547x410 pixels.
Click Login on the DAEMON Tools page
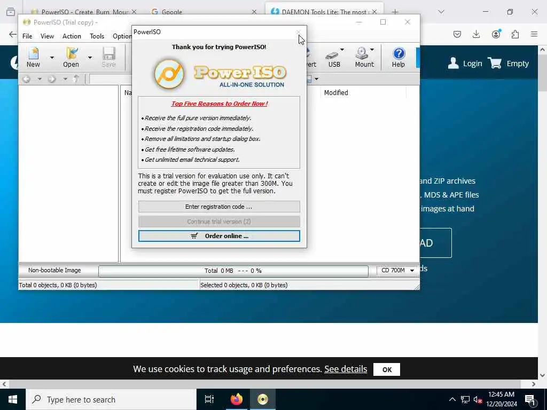point(472,64)
